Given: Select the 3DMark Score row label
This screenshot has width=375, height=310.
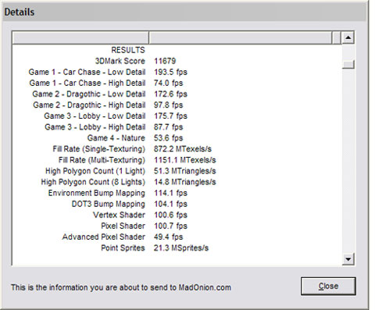Looking at the screenshot, I should (120, 61).
